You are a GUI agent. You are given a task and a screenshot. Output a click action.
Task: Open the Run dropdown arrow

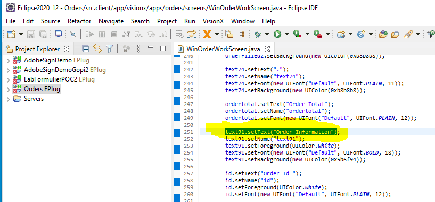pos(287,35)
